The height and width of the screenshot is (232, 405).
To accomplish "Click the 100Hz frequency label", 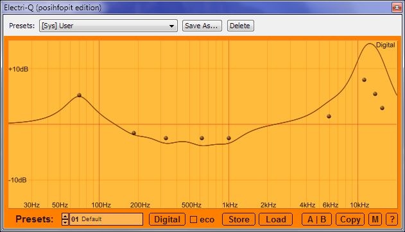I will 101,205.
